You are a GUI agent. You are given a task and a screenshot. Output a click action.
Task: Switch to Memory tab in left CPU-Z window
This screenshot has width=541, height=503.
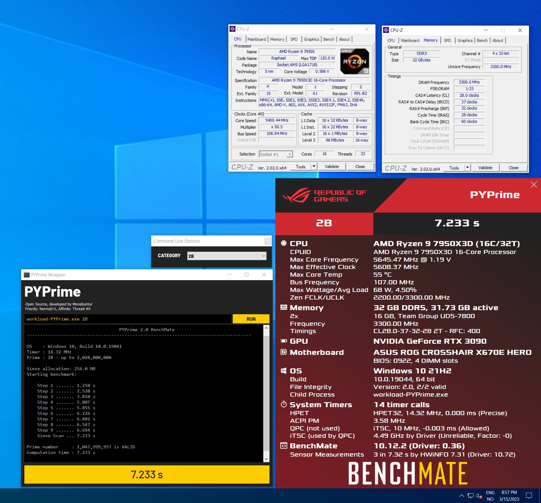277,39
